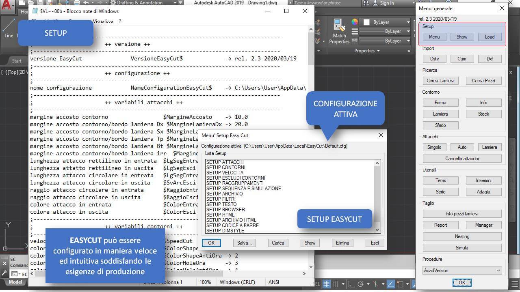Click the Properties panel dialog launcher arrow

pyautogui.click(x=409, y=51)
